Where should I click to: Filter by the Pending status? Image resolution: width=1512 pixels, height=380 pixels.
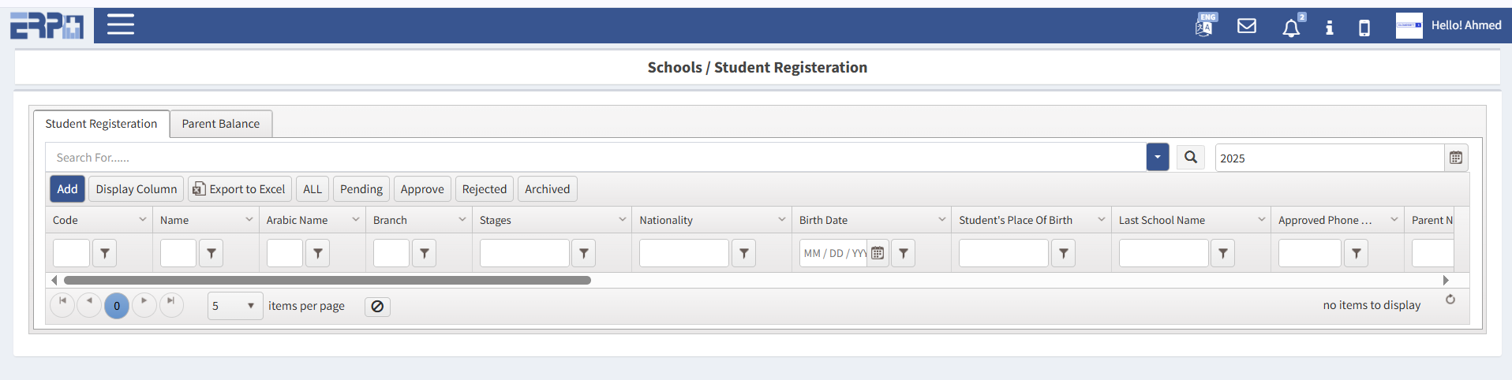[361, 189]
